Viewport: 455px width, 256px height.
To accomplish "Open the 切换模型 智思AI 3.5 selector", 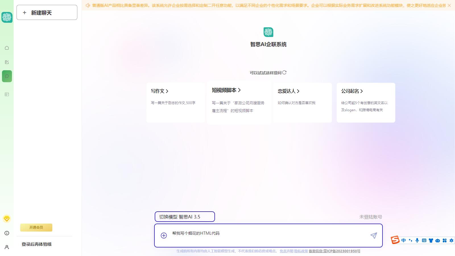I will coord(185,217).
